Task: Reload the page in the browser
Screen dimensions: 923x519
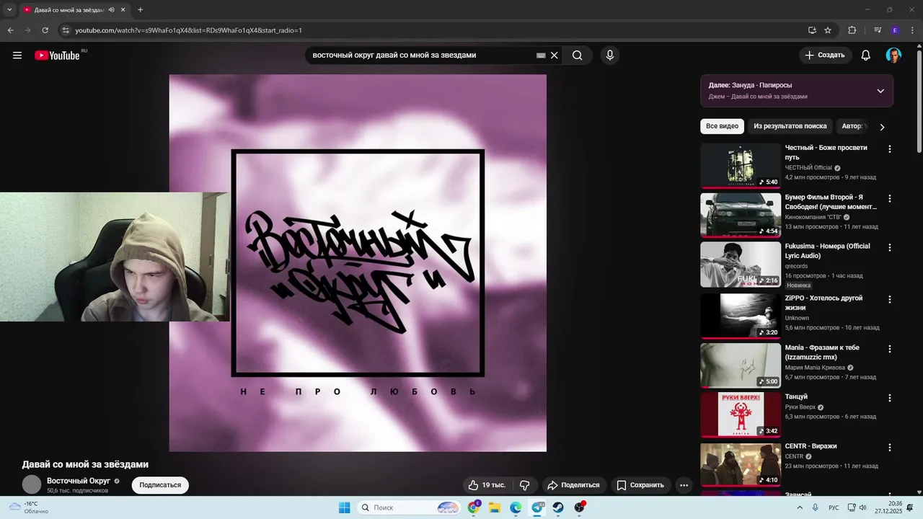Action: (45, 30)
